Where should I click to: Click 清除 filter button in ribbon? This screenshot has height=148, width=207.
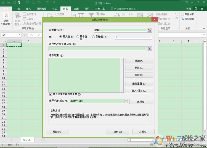tap(100, 14)
